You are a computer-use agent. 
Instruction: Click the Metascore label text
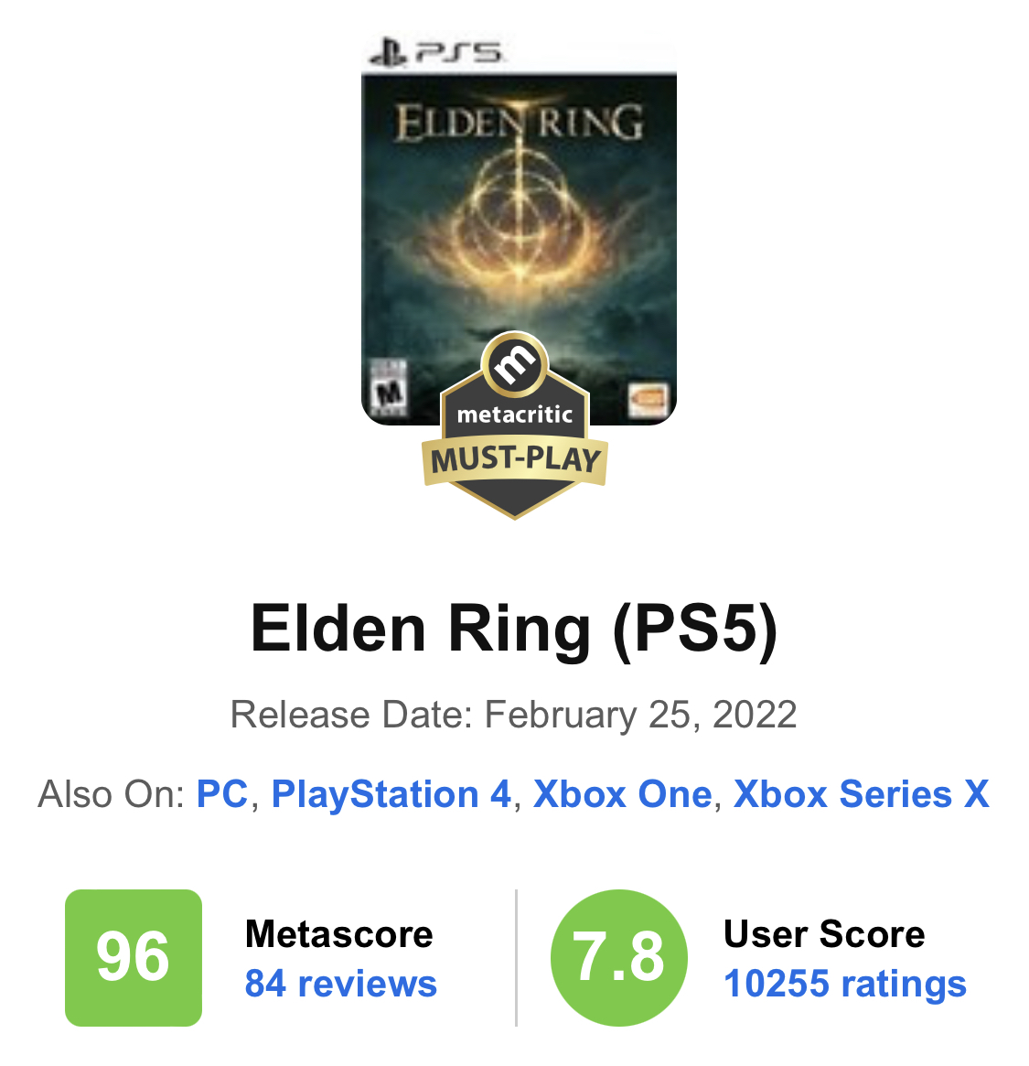[x=338, y=933]
